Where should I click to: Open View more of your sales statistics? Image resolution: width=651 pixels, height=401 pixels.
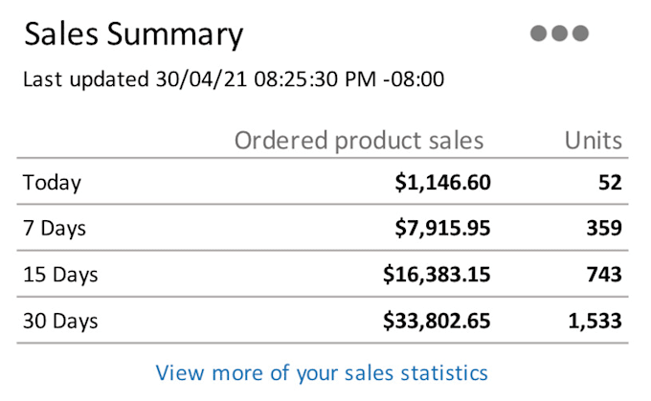point(322,373)
